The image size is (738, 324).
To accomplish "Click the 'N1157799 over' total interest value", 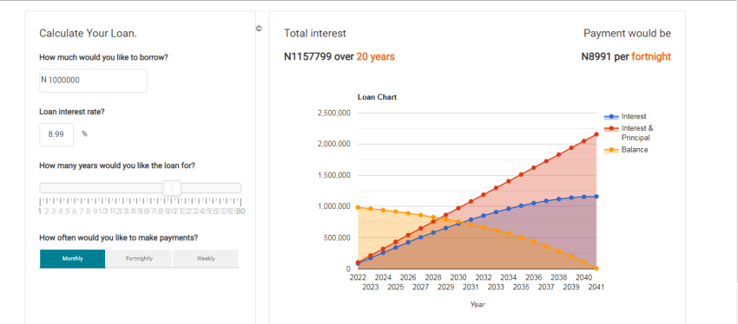I will (x=319, y=57).
